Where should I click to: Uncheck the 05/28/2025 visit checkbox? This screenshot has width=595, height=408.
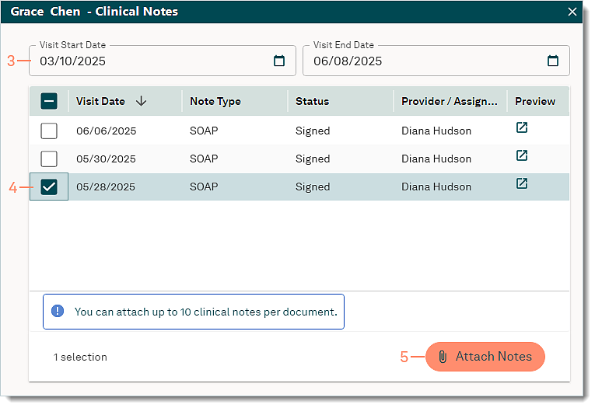[x=49, y=187]
